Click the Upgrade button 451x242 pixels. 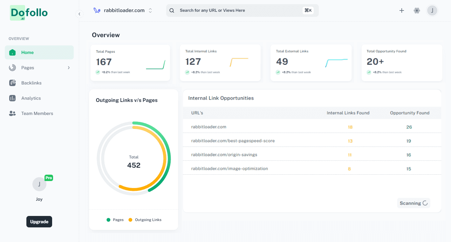pos(39,222)
